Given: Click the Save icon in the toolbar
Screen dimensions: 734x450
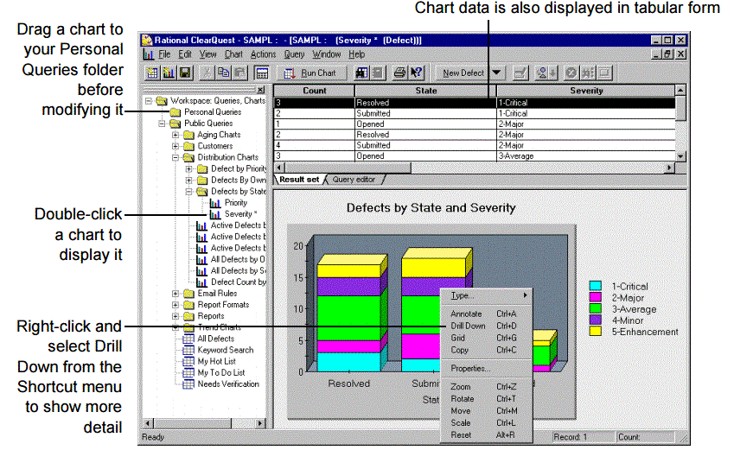Looking at the screenshot, I should pyautogui.click(x=184, y=74).
